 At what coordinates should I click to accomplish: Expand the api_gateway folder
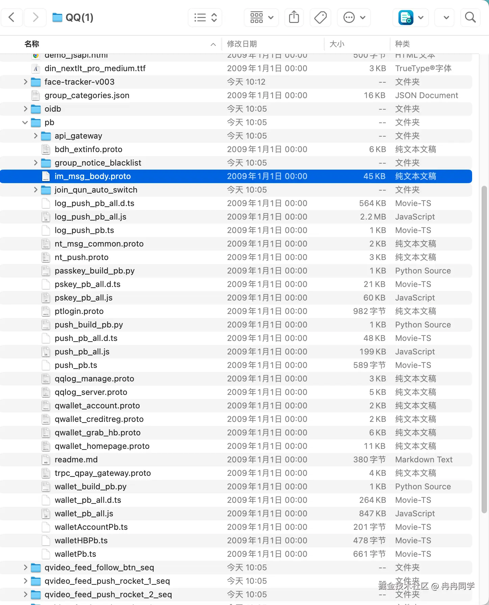(35, 136)
